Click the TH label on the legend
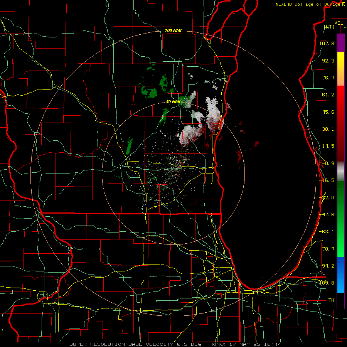The image size is (347, 347). (x=331, y=300)
